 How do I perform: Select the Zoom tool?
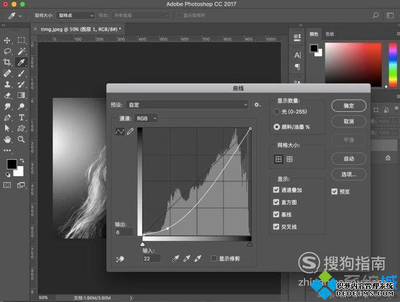coord(22,139)
